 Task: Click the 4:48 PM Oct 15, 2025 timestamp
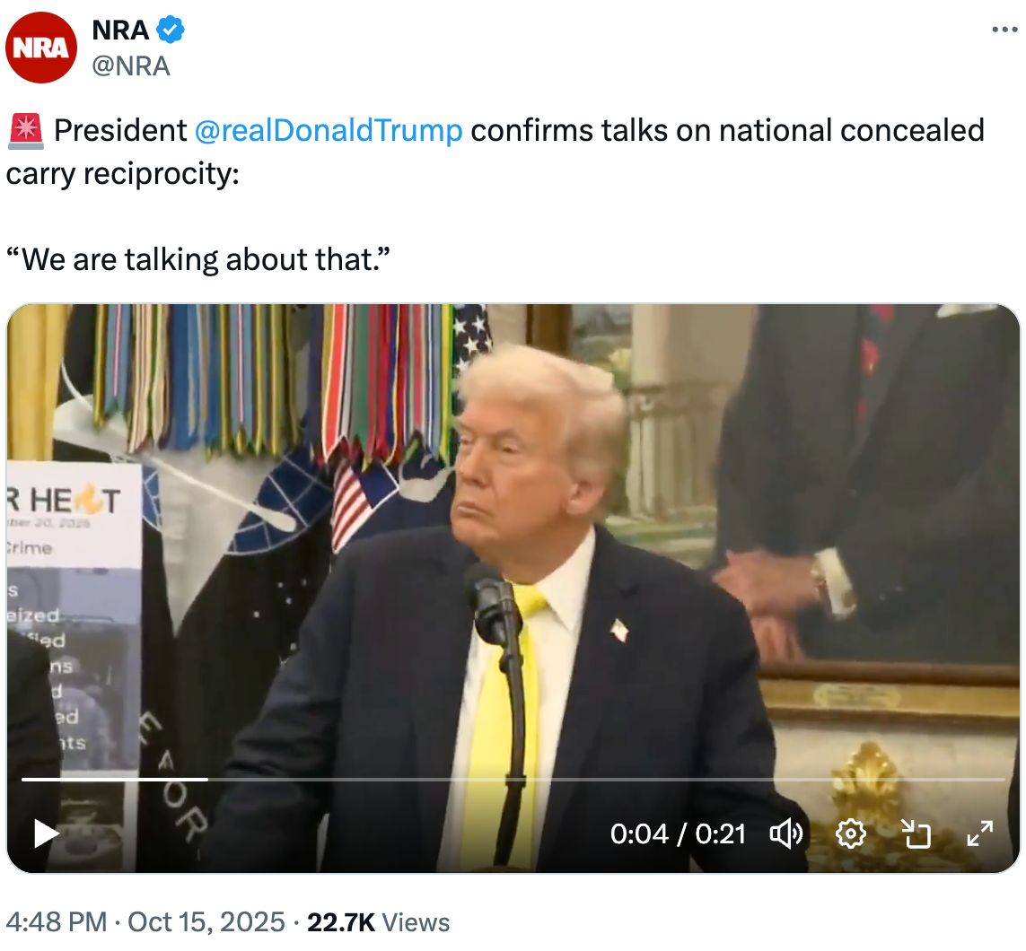[x=145, y=922]
